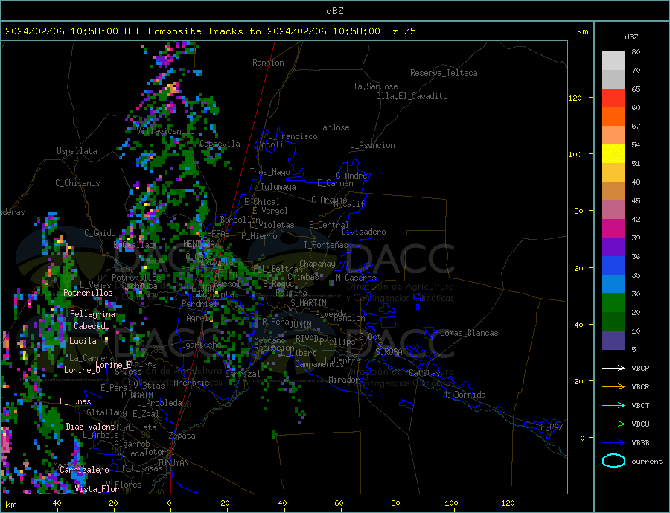Click the 'Tulumaya' place label

(x=278, y=187)
